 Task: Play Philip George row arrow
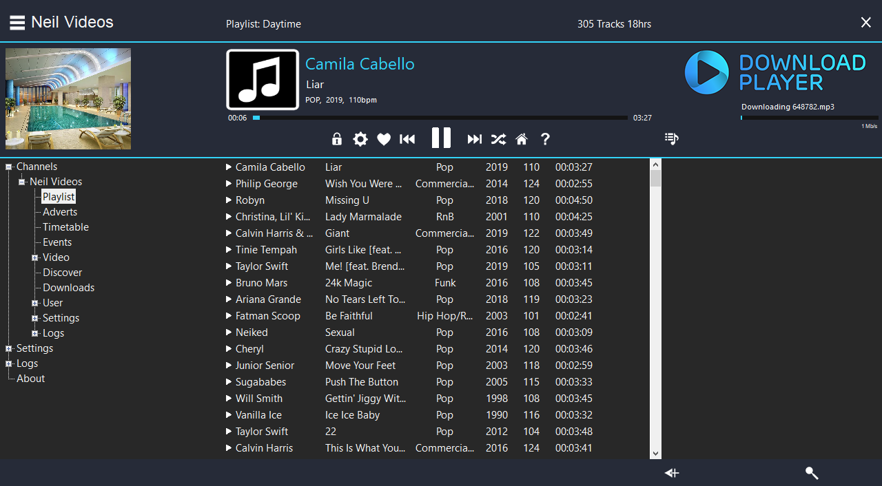pyautogui.click(x=229, y=184)
